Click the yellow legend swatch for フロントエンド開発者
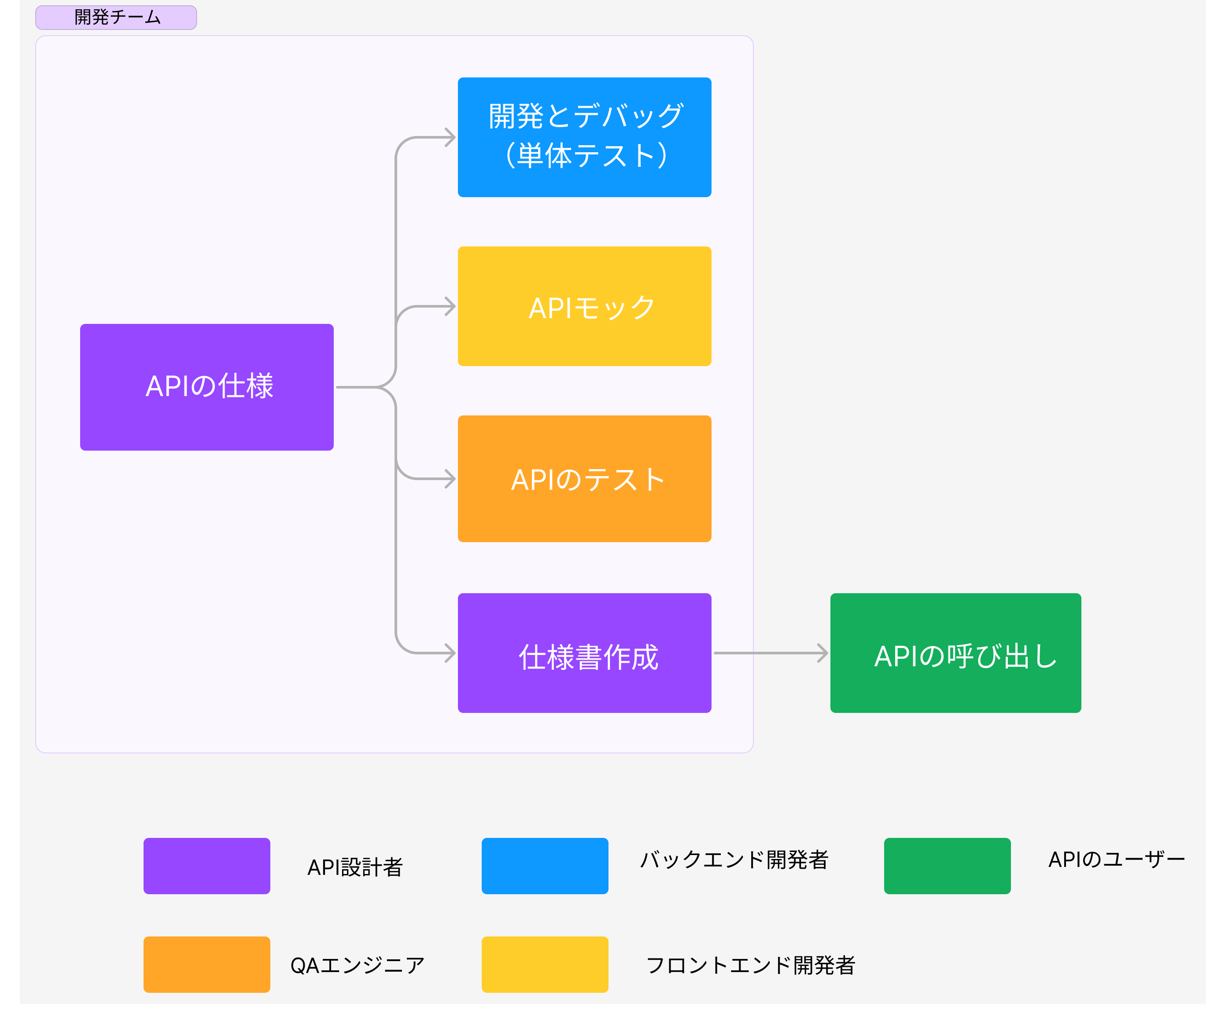This screenshot has width=1206, height=1028. (545, 964)
